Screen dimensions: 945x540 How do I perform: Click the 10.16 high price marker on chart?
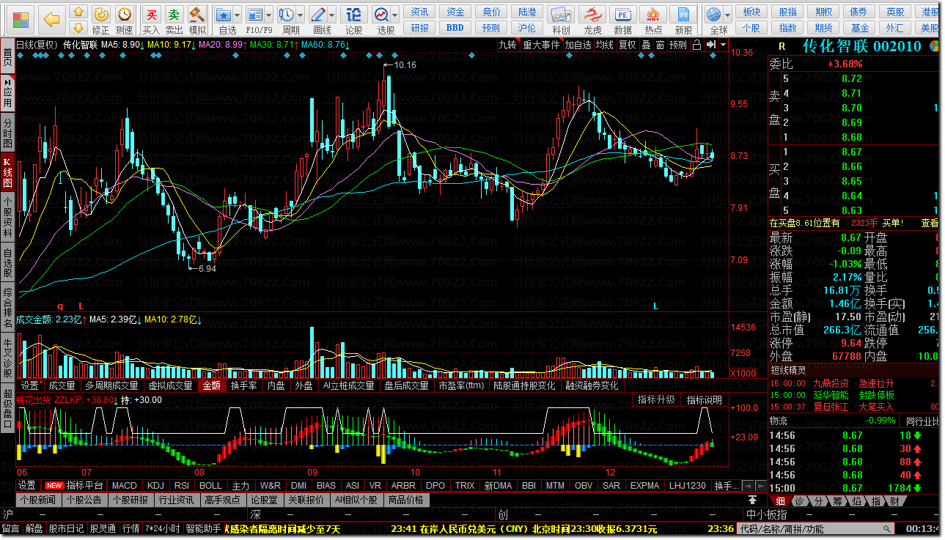[400, 65]
